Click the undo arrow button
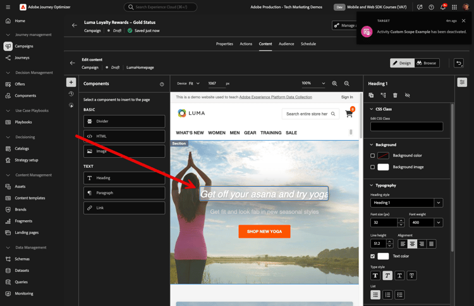Viewport: 474px width, 306px height. coord(459,63)
